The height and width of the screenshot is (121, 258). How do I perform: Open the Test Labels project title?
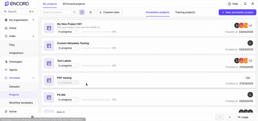[64, 61]
